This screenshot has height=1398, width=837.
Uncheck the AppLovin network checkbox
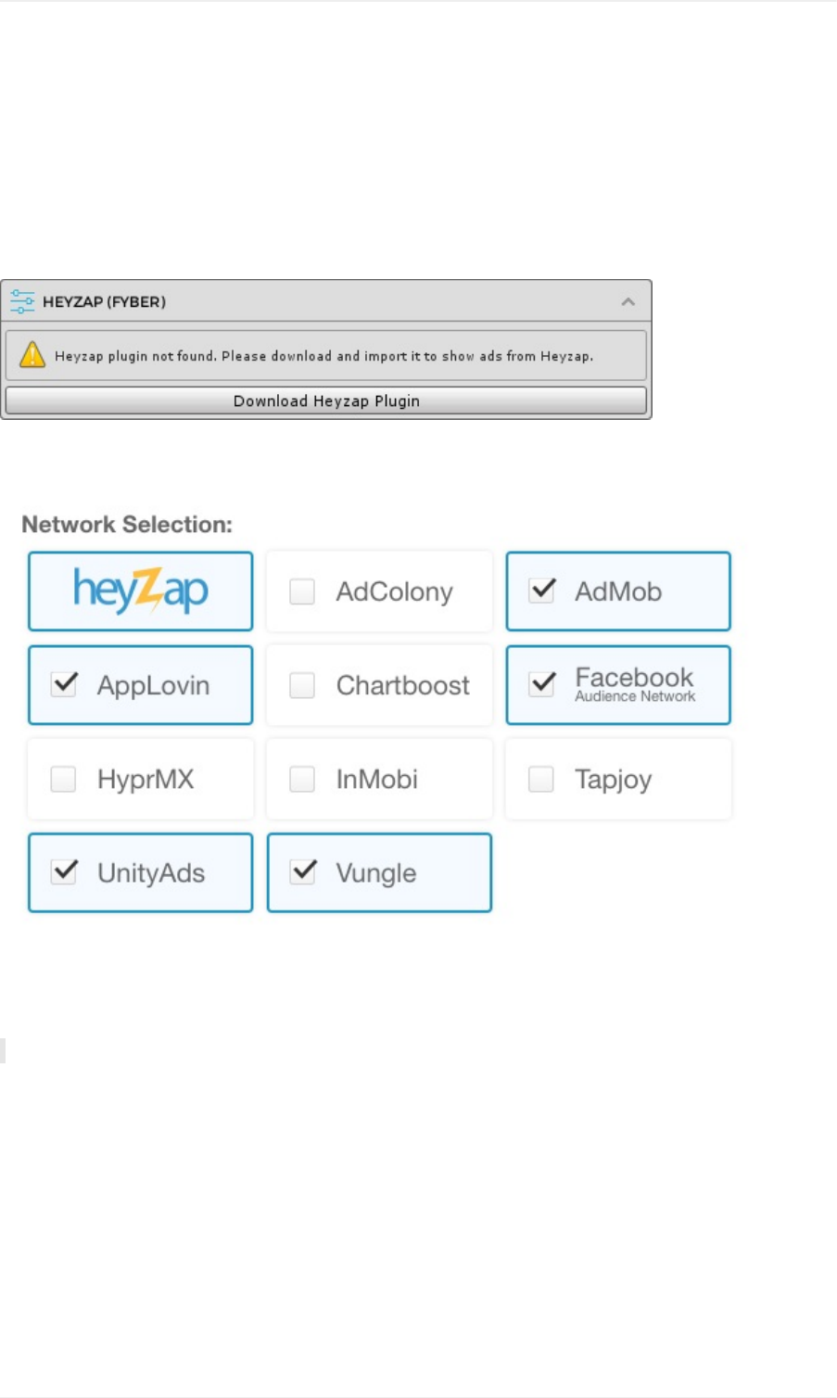coord(64,684)
